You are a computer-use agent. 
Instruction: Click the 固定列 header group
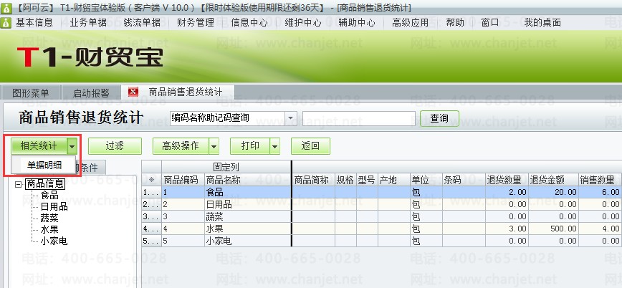click(x=226, y=167)
